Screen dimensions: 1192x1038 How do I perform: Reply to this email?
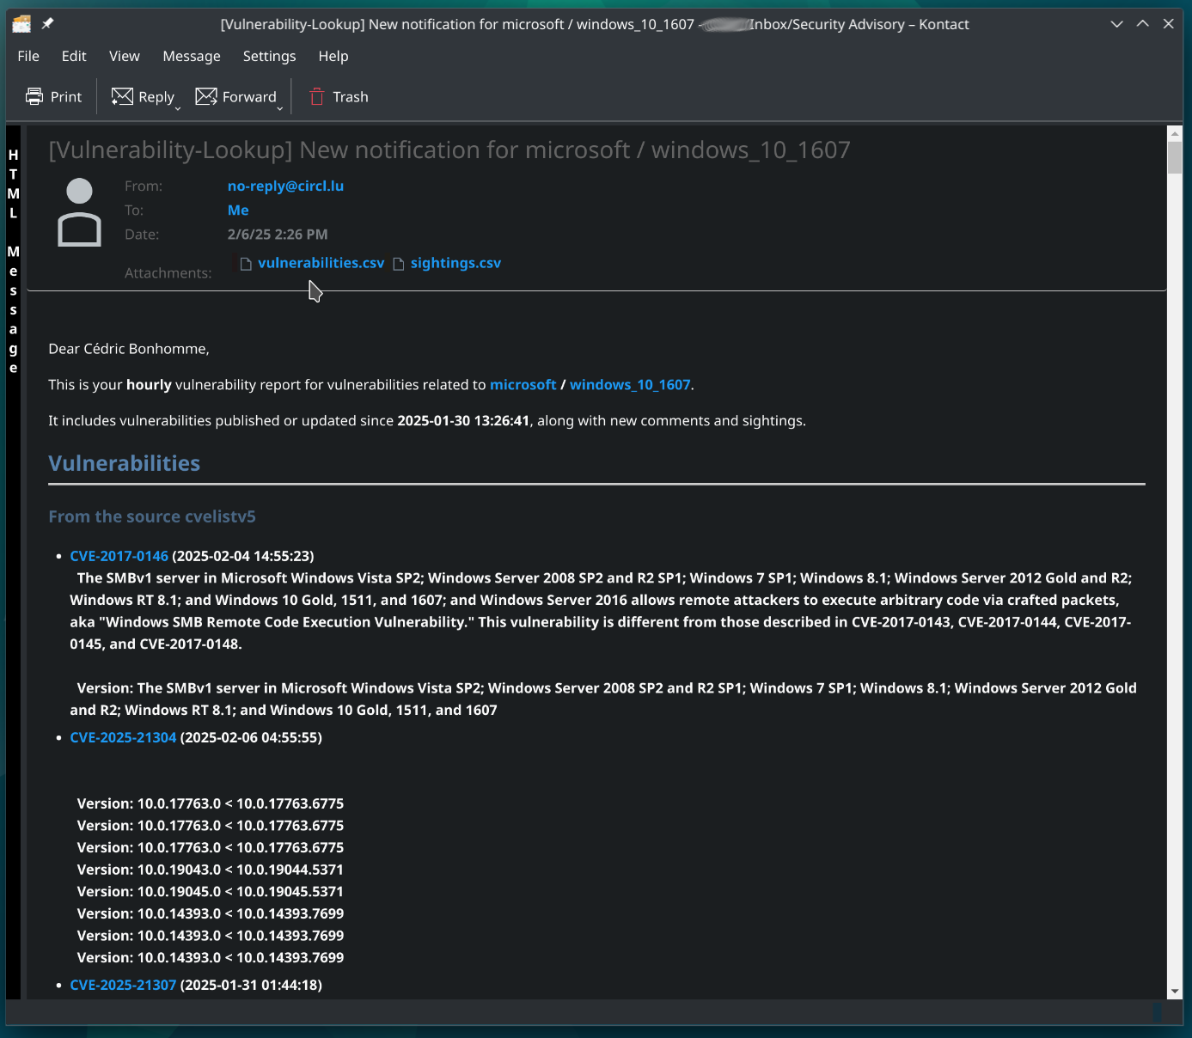click(x=143, y=97)
